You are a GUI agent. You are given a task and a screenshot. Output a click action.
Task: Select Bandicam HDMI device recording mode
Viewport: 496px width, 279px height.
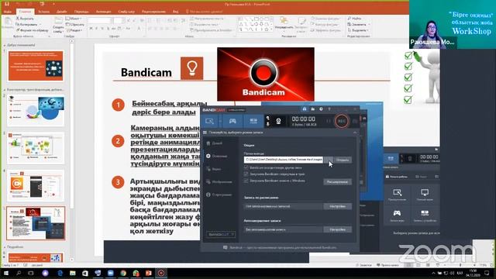tap(253, 121)
